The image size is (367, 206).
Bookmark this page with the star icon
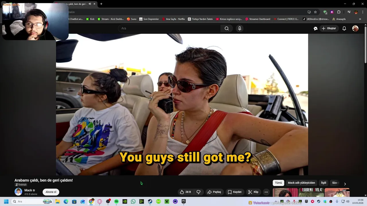315,12
